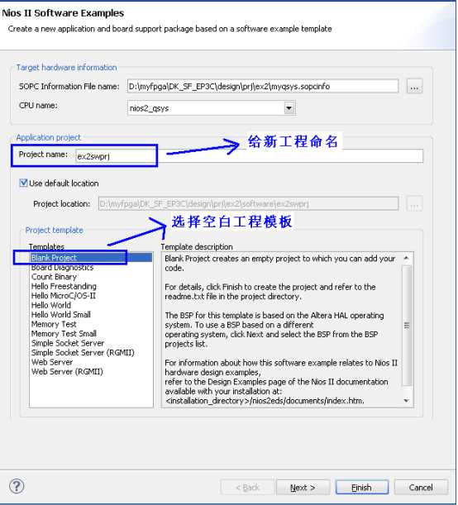Browse for the SOPC Information File
The width and height of the screenshot is (458, 505).
pos(414,86)
